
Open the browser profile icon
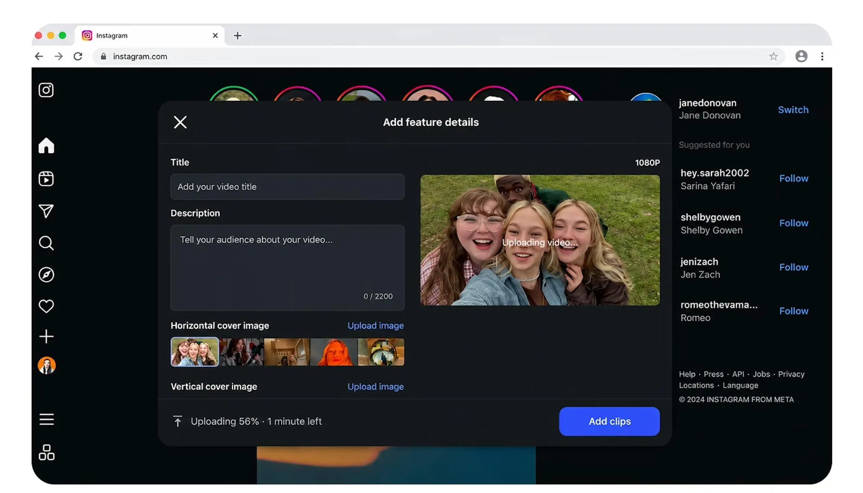(801, 56)
